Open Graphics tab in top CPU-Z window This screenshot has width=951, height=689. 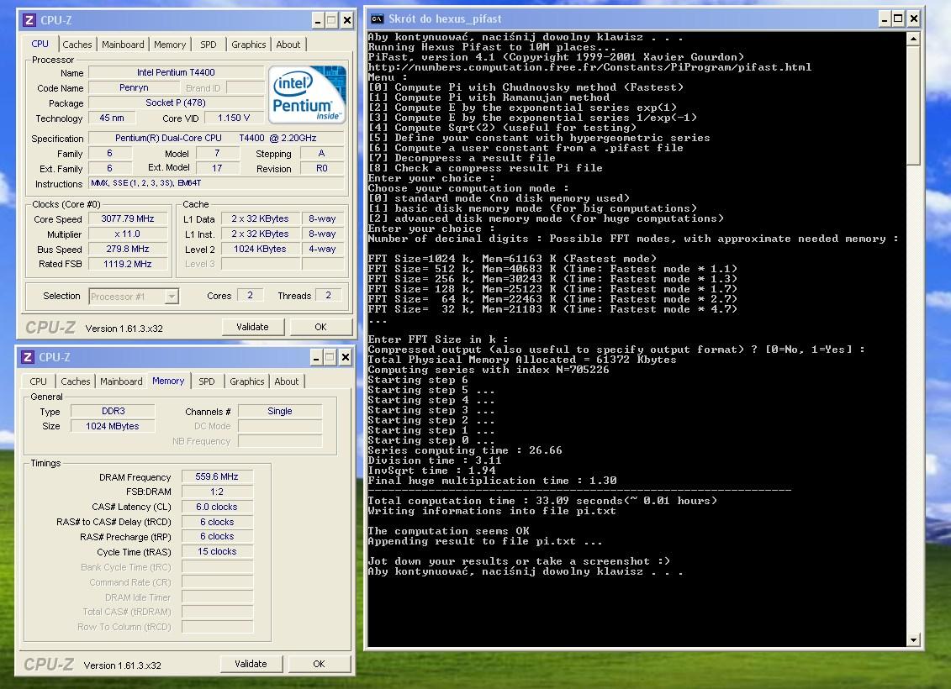(249, 45)
